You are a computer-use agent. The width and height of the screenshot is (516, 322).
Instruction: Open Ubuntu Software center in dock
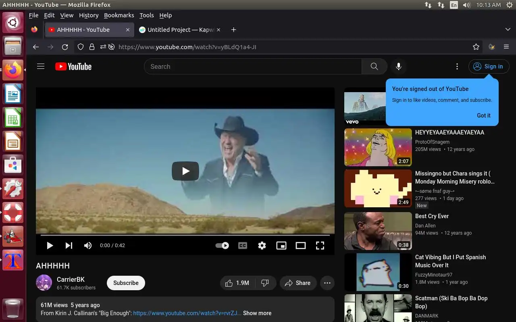pos(13,165)
